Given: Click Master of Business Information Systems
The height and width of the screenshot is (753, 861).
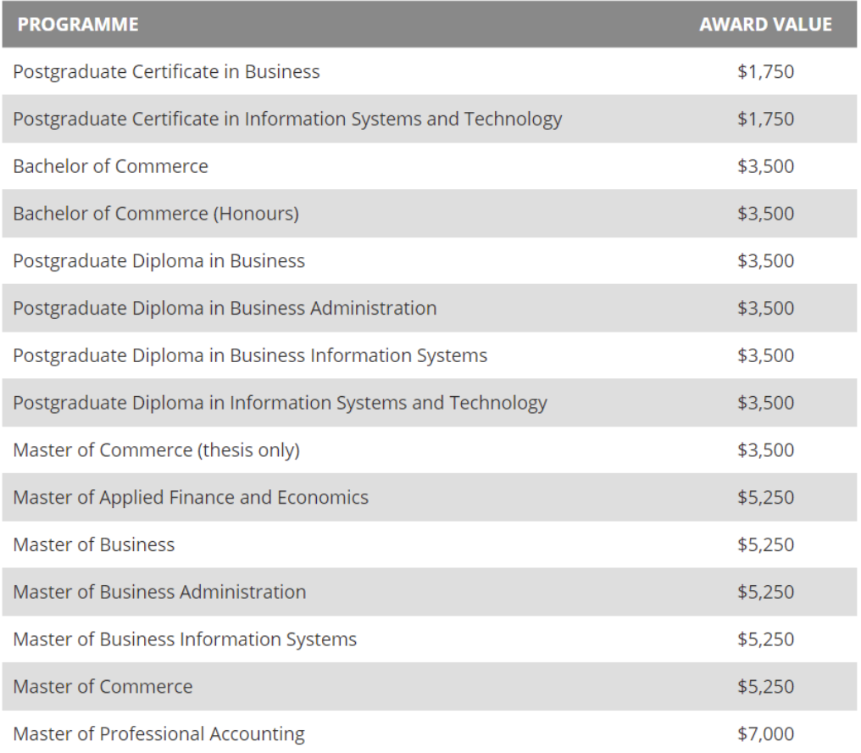Looking at the screenshot, I should [185, 639].
